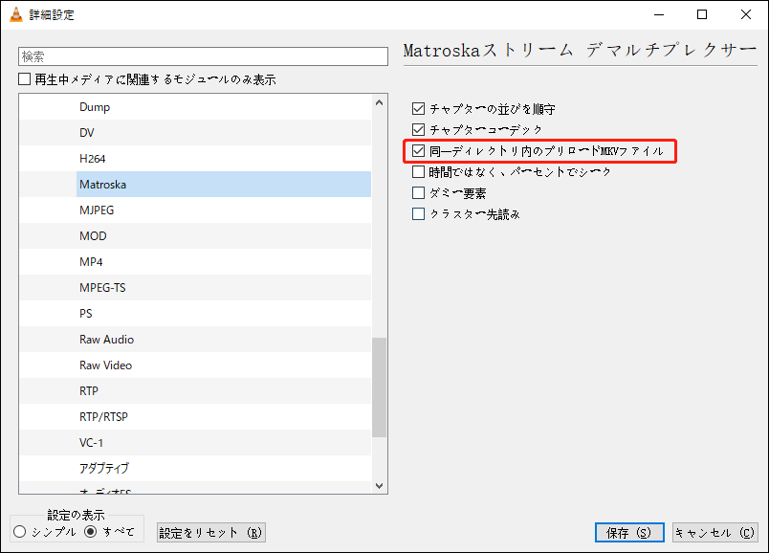769x553 pixels.
Task: Focus the 検索 search field
Action: click(x=203, y=56)
